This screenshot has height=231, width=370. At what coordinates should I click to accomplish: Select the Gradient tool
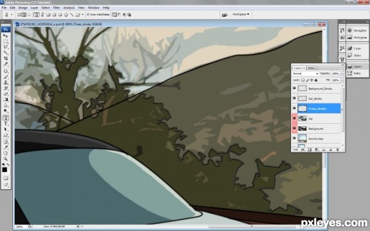(x=6, y=99)
